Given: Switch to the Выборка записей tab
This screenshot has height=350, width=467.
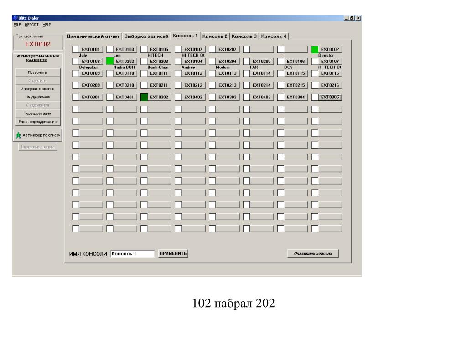Looking at the screenshot, I should tap(146, 36).
